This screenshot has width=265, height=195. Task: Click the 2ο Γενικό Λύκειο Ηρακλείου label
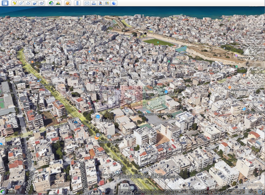(x=150, y=114)
